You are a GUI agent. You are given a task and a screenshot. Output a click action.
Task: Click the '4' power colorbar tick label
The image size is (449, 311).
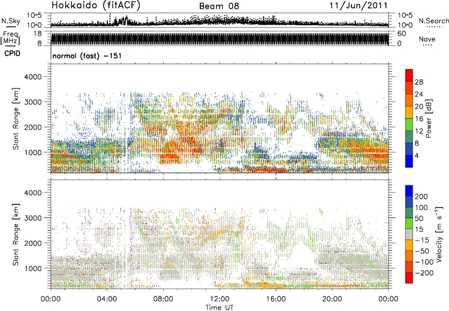click(416, 156)
